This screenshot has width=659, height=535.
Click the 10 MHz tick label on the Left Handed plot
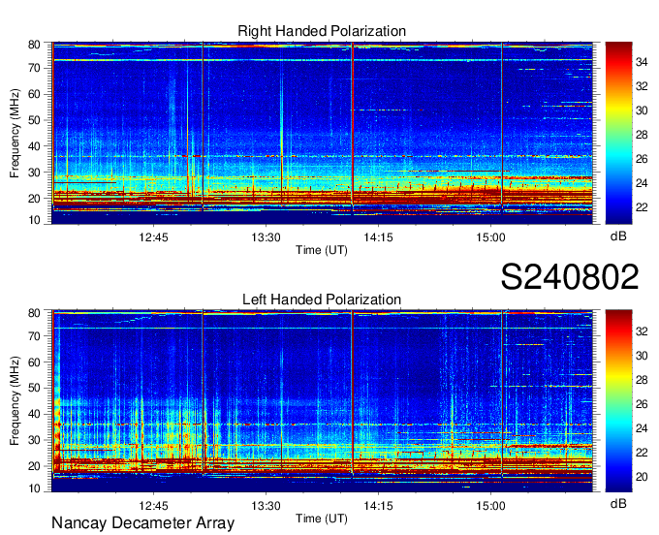34,488
